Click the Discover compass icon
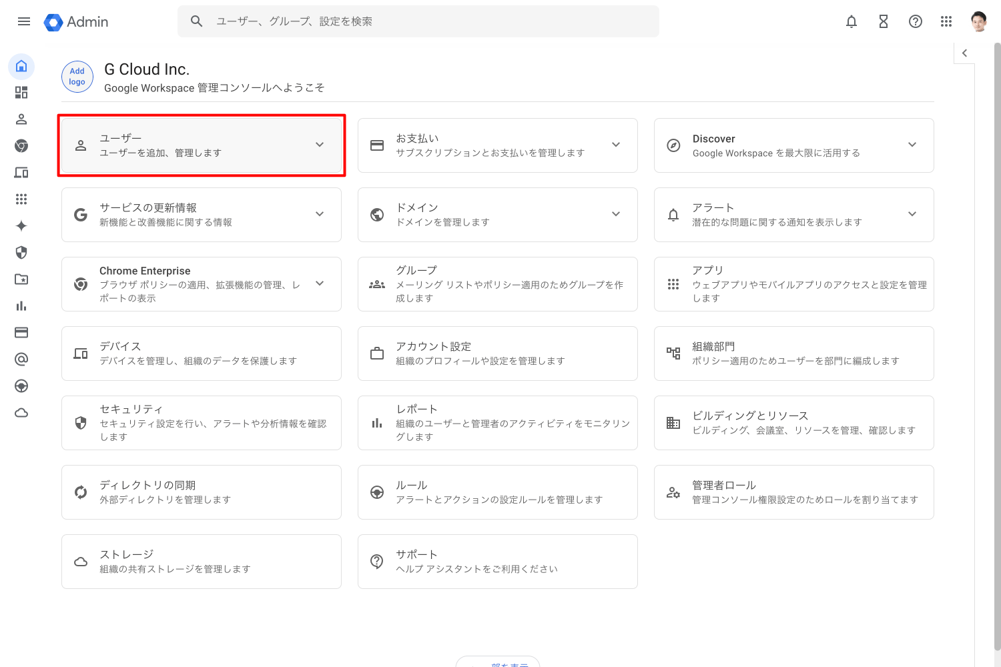The image size is (1001, 667). click(673, 145)
